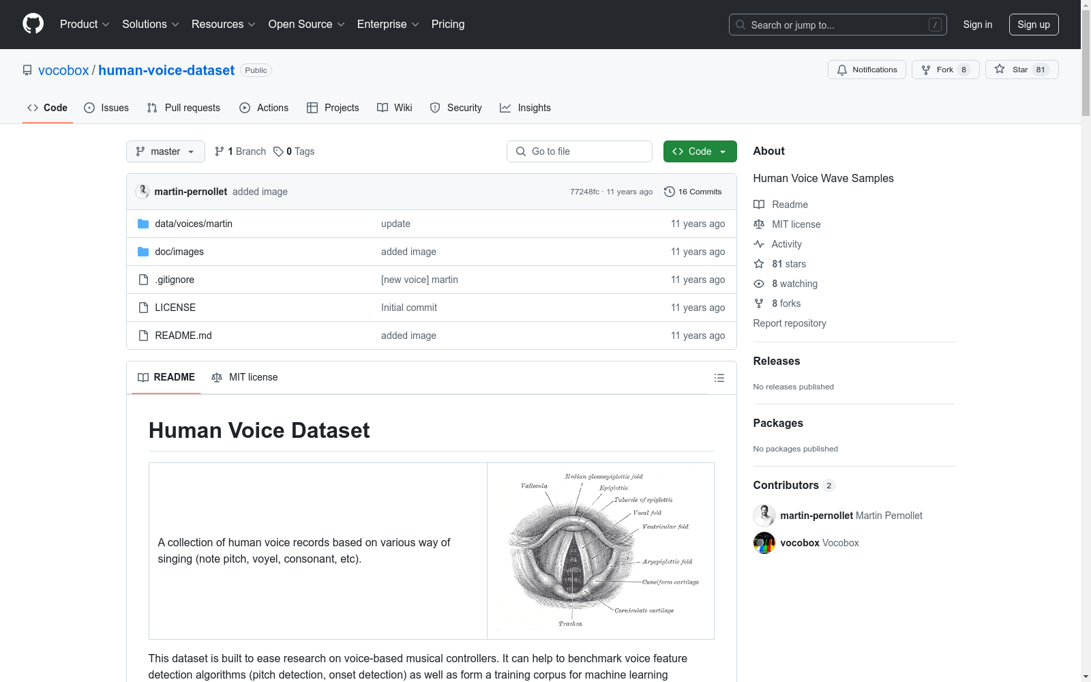Open the Actions tab
The height and width of the screenshot is (682, 1091).
(x=264, y=108)
